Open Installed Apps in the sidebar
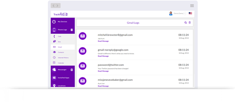235x102 pixels. click(x=63, y=78)
